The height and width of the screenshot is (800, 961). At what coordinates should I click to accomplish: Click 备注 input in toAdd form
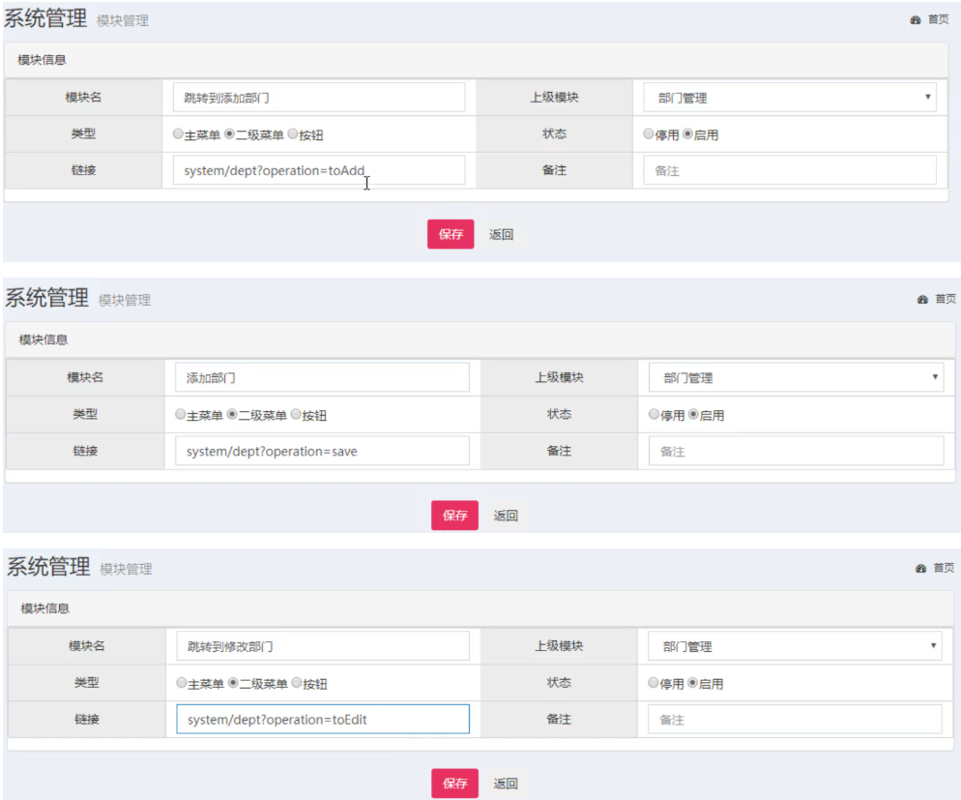(x=789, y=170)
